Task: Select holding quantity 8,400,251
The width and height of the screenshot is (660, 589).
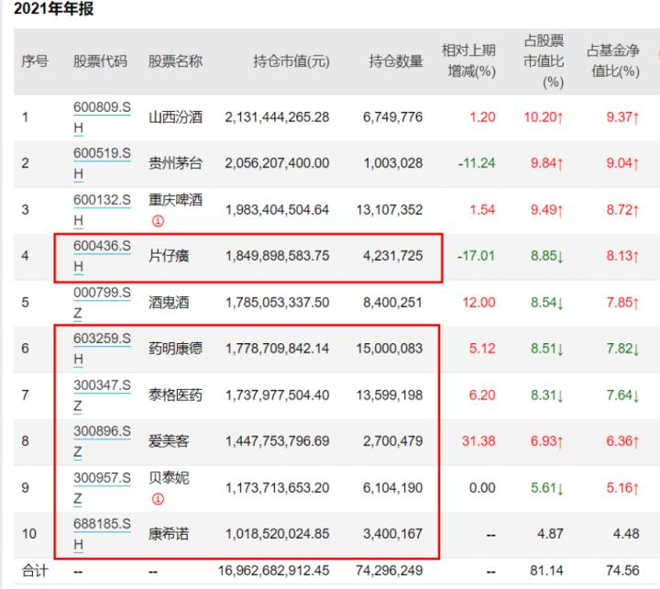Action: [x=392, y=303]
